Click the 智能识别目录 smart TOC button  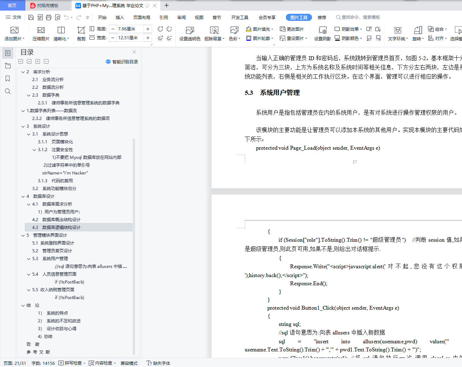[x=122, y=62]
